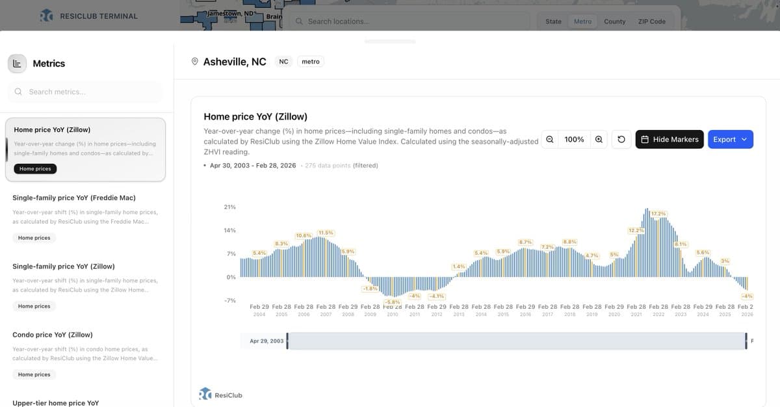The width and height of the screenshot is (780, 407).
Task: Click the zoom-in magnifier icon on chart toolbar
Action: 598,139
